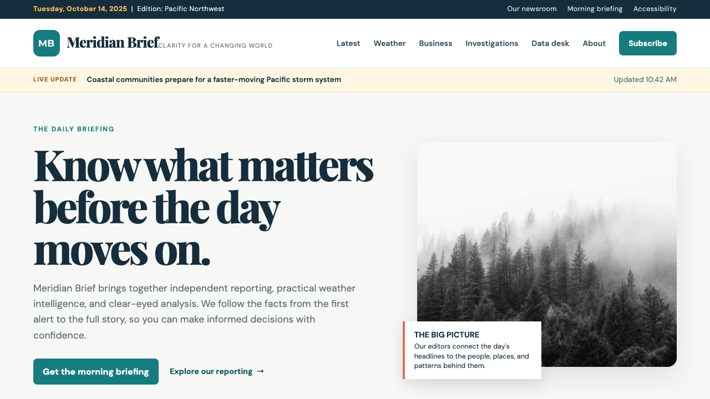Image resolution: width=710 pixels, height=399 pixels.
Task: Select Latest in the navigation
Action: [348, 43]
